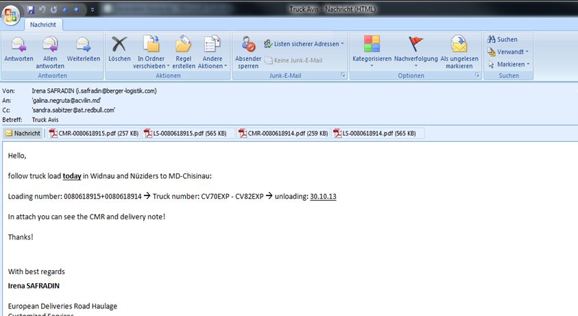Click the unloading date 30.10.13

click(x=323, y=196)
